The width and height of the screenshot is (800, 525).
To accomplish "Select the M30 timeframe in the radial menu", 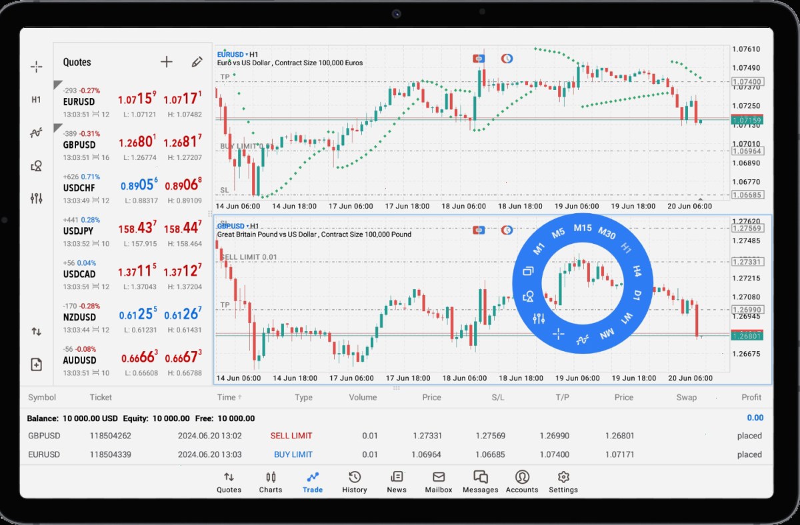I will [x=607, y=233].
